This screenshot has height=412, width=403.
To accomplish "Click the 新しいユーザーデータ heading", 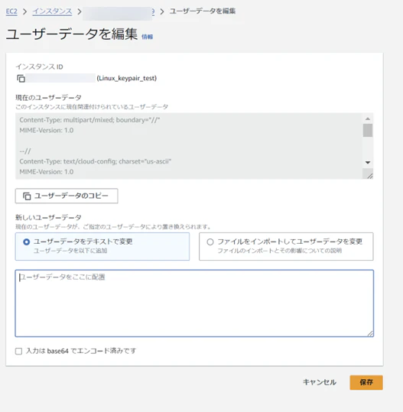I will click(x=48, y=217).
